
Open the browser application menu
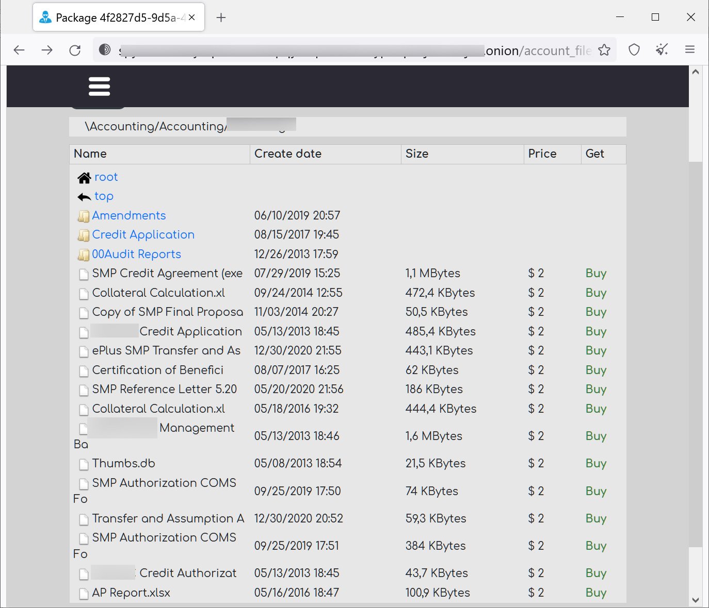coord(689,50)
